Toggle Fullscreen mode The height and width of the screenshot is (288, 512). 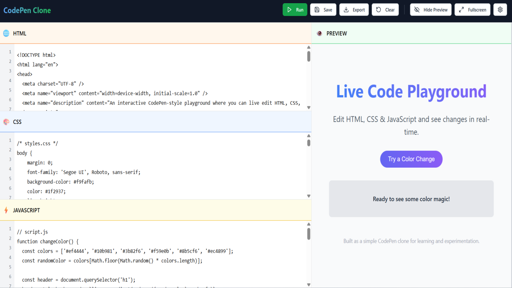(472, 9)
